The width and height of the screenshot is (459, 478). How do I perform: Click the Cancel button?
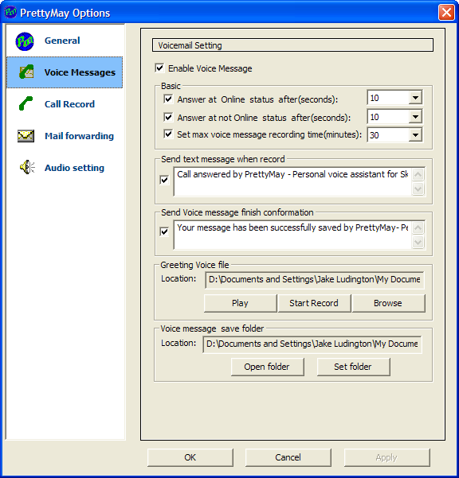coord(288,457)
